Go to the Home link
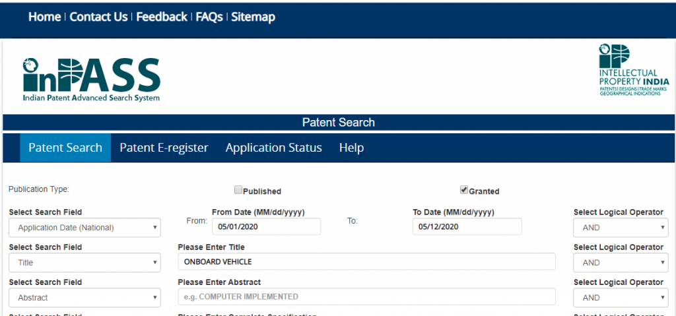The image size is (676, 316). (x=44, y=17)
